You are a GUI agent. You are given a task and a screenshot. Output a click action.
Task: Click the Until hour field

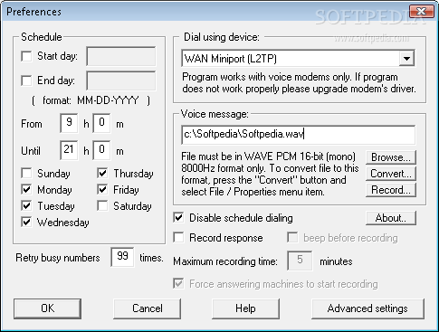(x=69, y=150)
